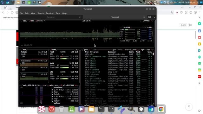Select the gimp-2.10 process row
The width and height of the screenshot is (203, 114).
[118, 72]
